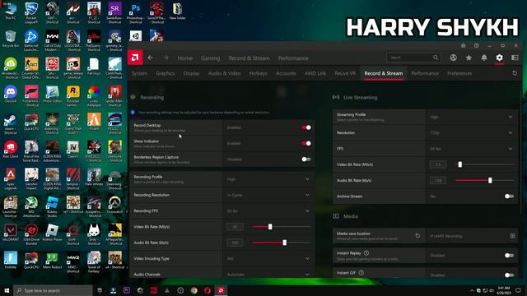Open the MSI Afterburner desktop icon
The width and height of the screenshot is (527, 296).
[31, 206]
